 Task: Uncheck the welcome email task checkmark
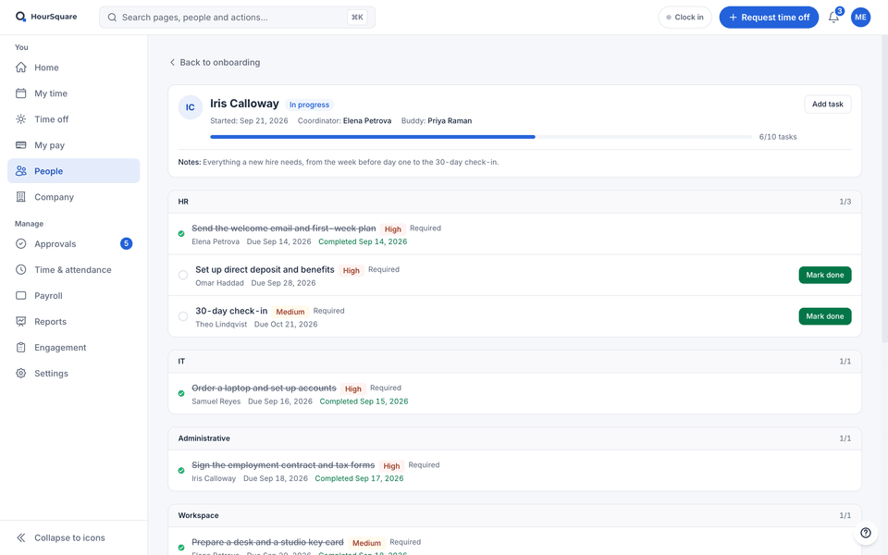pos(181,233)
